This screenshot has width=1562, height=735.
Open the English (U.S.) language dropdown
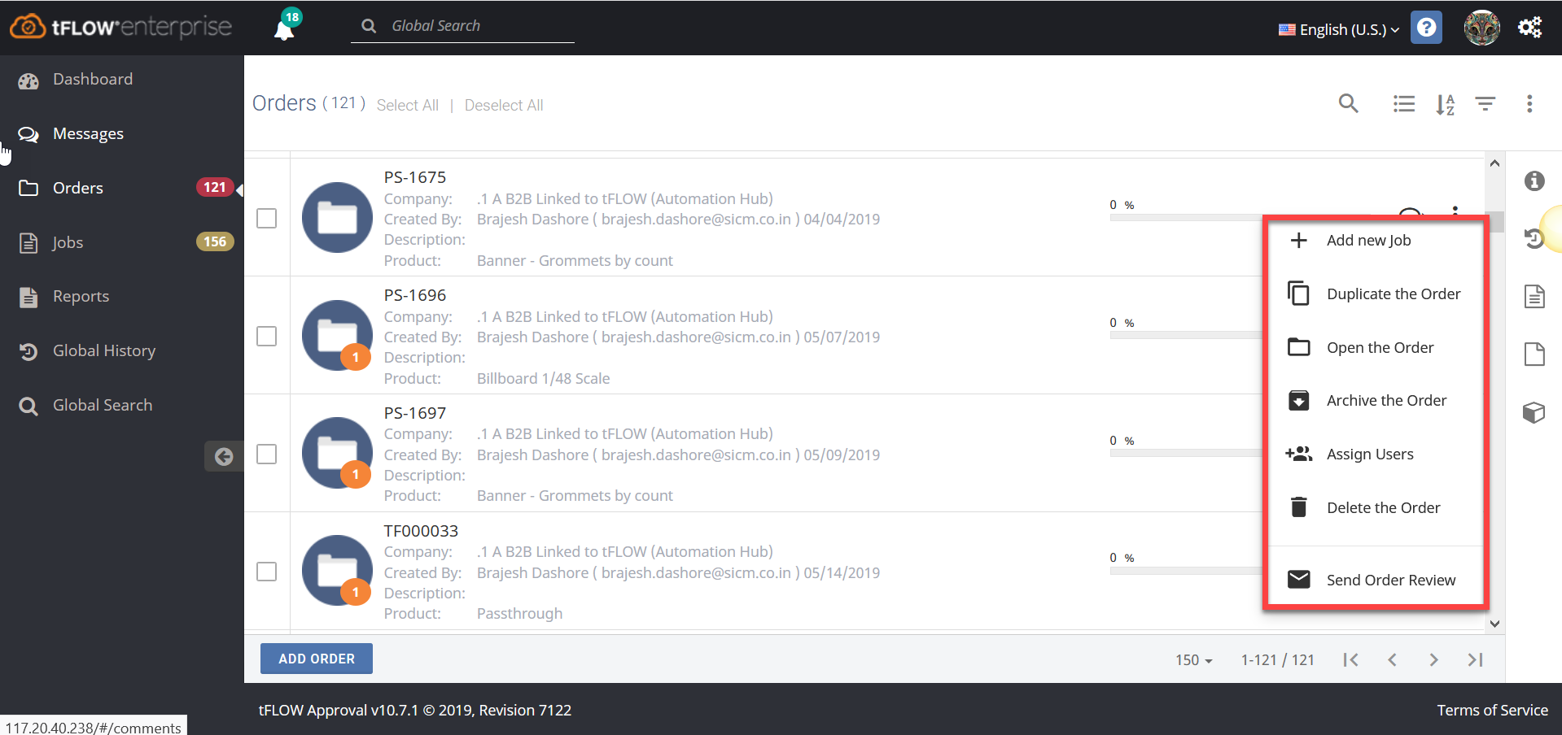click(x=1339, y=29)
